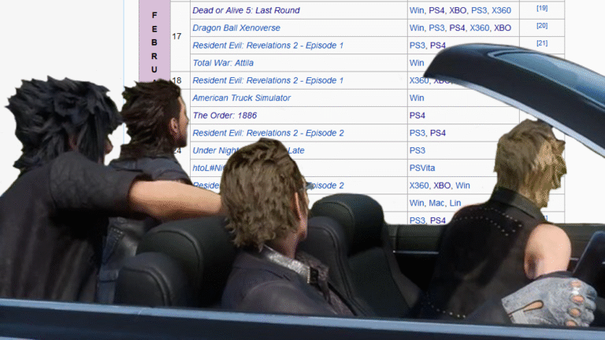Click Win platform in Dragon Ball Xenoverse row
Viewport: 605px width, 340px height.
[417, 28]
